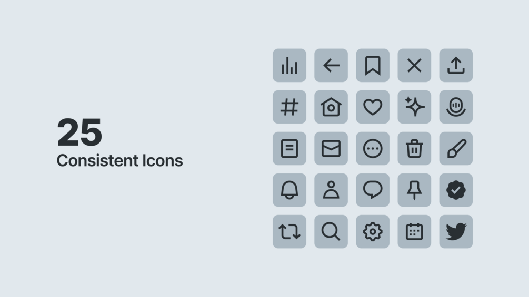Image resolution: width=529 pixels, height=297 pixels.
Task: Select the list document icon
Action: coord(289,148)
